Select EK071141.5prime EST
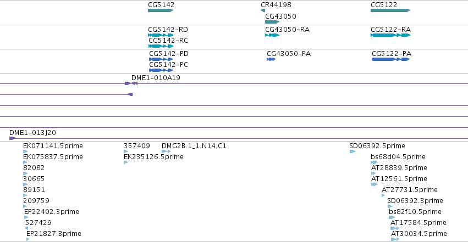This screenshot has width=468, height=242. (53, 146)
